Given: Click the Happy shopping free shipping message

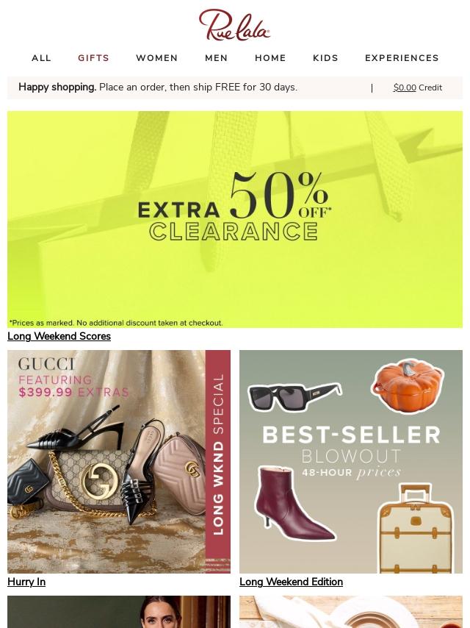Looking at the screenshot, I should 158,87.
